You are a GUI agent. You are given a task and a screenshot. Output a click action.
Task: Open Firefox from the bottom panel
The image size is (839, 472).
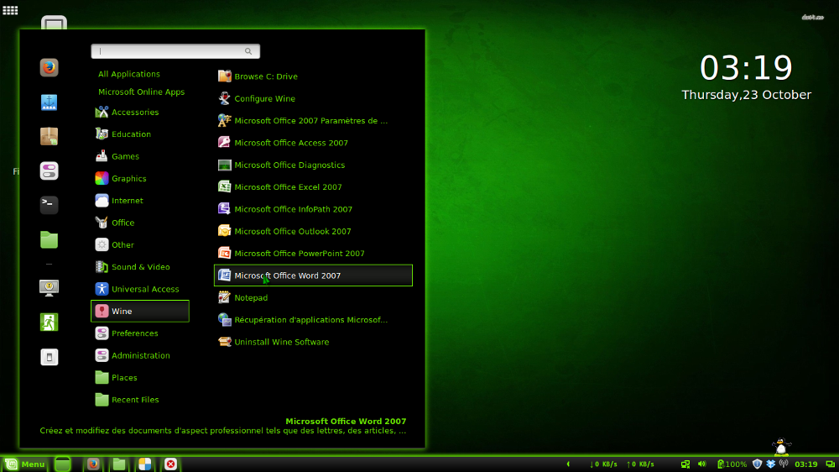[x=93, y=464]
